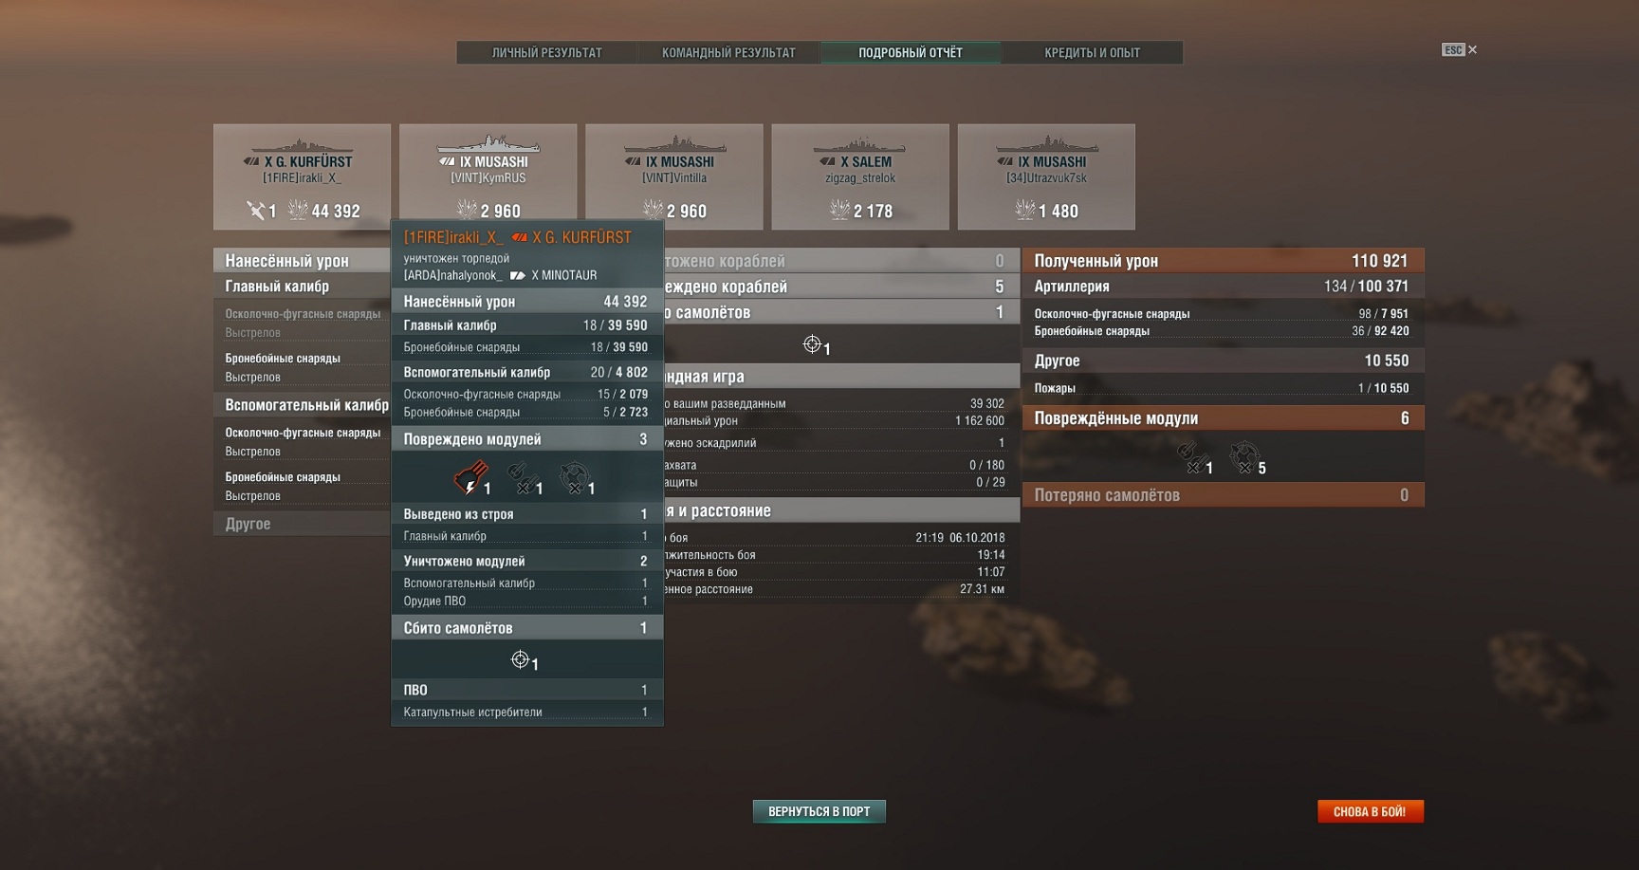
Task: Click the destroyed secondary gun icon in tooltip
Action: 522,477
